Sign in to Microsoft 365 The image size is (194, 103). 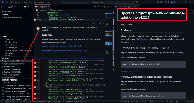(x=13, y=17)
